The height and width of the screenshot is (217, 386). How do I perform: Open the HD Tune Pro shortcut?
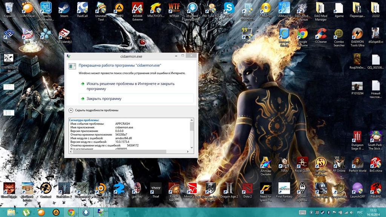tap(211, 10)
